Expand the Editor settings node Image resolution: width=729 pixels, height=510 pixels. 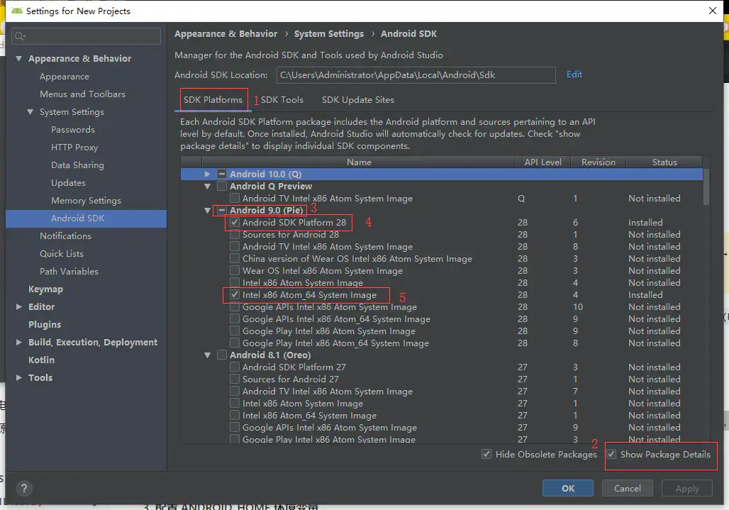(x=18, y=307)
